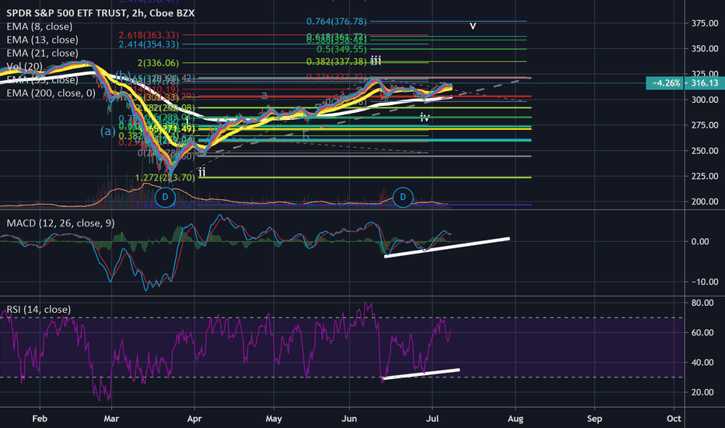725x428 pixels.
Task: Click Jul on the time axis
Action: [x=433, y=419]
